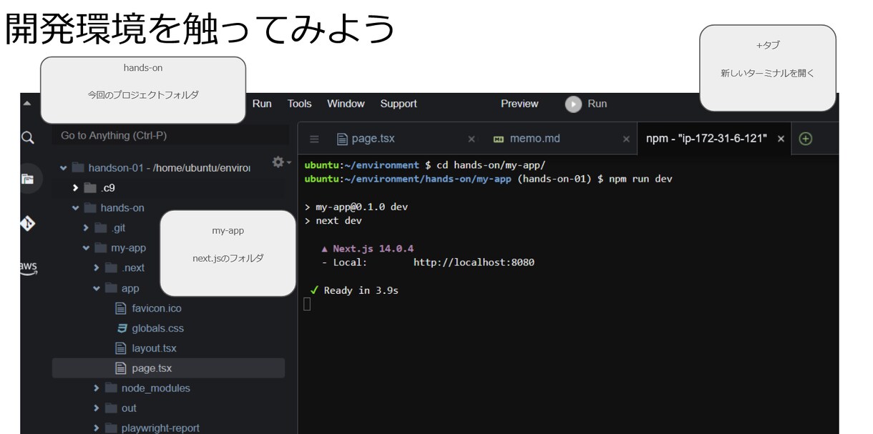Click the green plus new tab icon
The height and width of the screenshot is (434, 873).
point(805,139)
